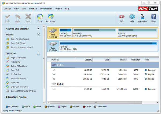Open the Facebook Share icon

(153, 18)
